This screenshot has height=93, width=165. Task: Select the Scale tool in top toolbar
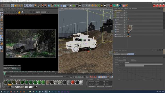15,6
